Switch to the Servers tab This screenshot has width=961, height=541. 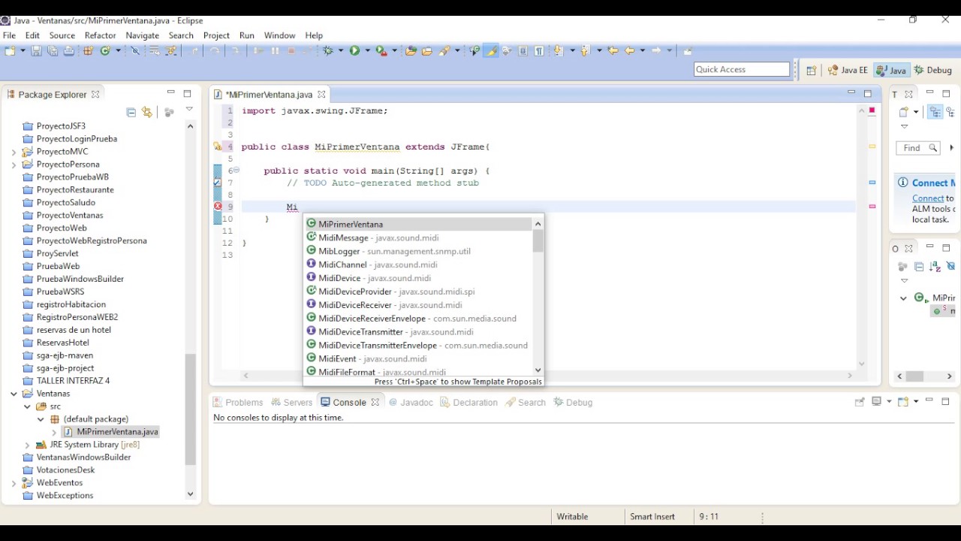(x=292, y=402)
